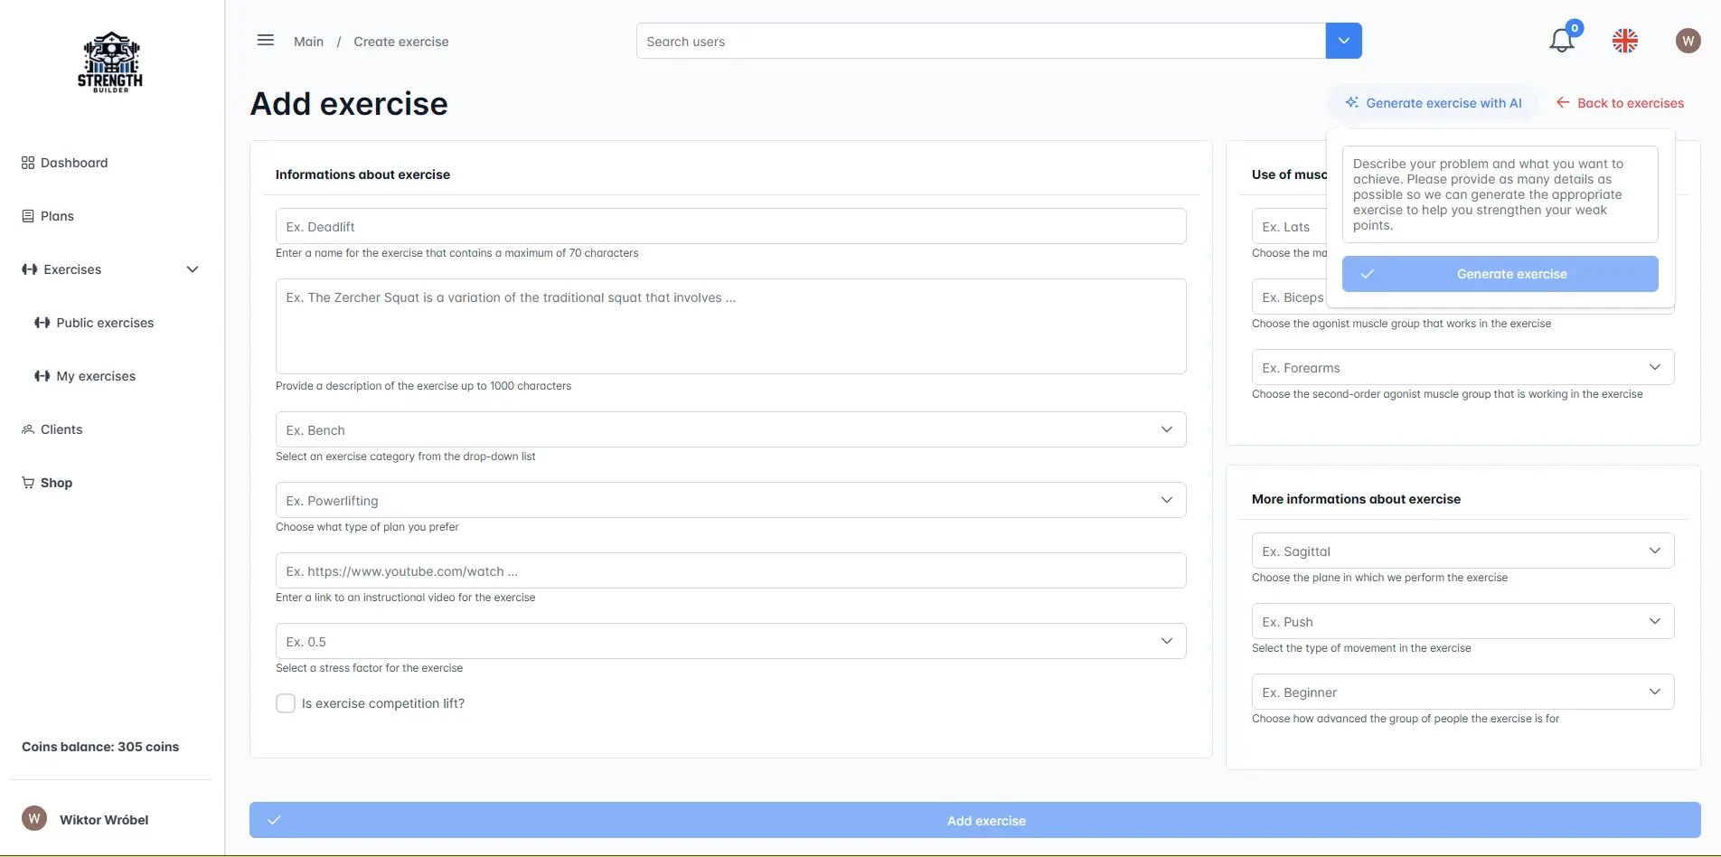Click the exercise name input field
This screenshot has width=1721, height=857.
click(x=730, y=226)
